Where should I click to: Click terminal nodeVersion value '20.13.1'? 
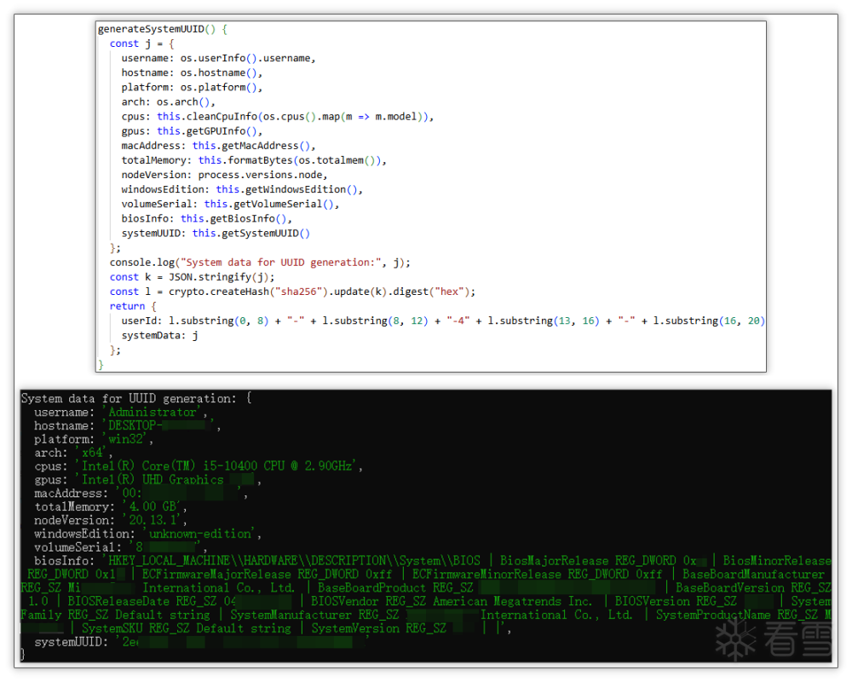point(153,521)
